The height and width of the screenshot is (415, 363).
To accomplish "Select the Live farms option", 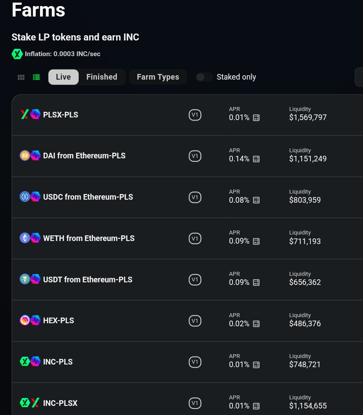I will tap(63, 77).
